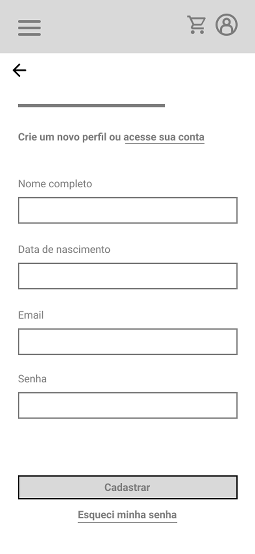Click the 'Esqueci minha senha' link

coord(127,515)
